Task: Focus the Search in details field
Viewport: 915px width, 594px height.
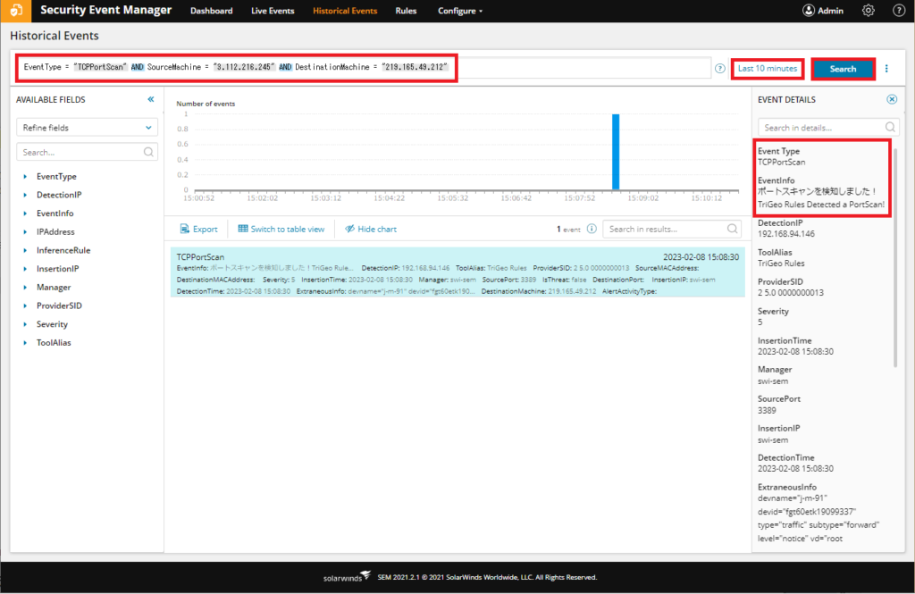Action: coord(828,127)
